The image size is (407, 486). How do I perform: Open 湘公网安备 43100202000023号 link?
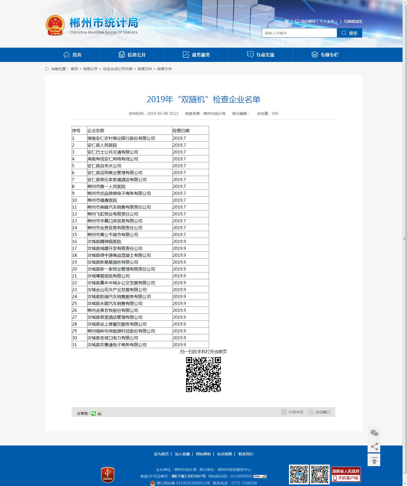tap(183, 483)
